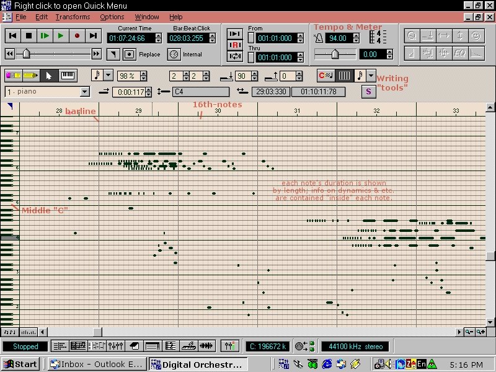The height and width of the screenshot is (372, 496).
Task: Click the tempo slider handle
Action: click(335, 55)
